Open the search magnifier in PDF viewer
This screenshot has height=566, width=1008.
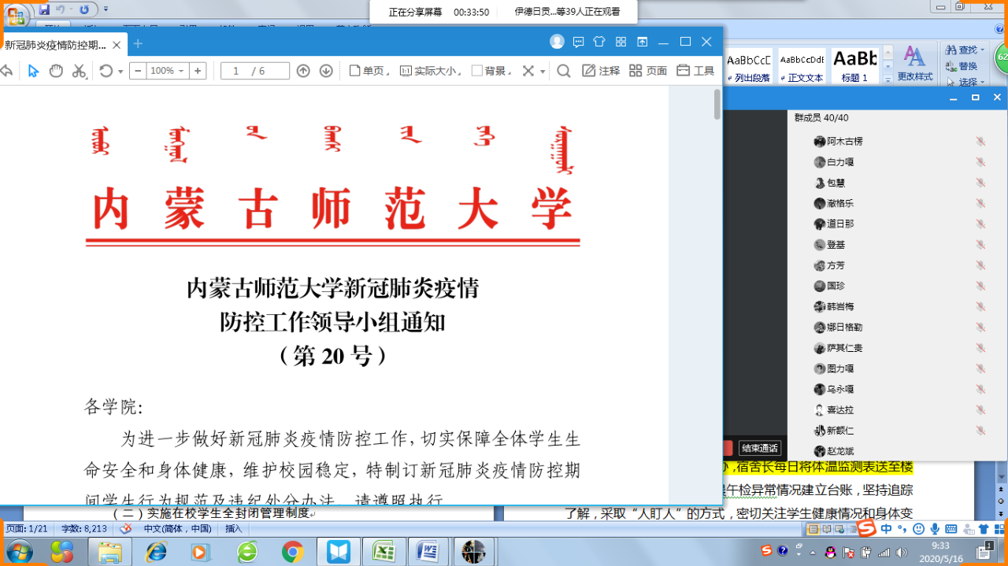pyautogui.click(x=564, y=71)
